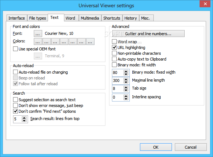Click the fourth Colors ellipsis button

(64, 41)
